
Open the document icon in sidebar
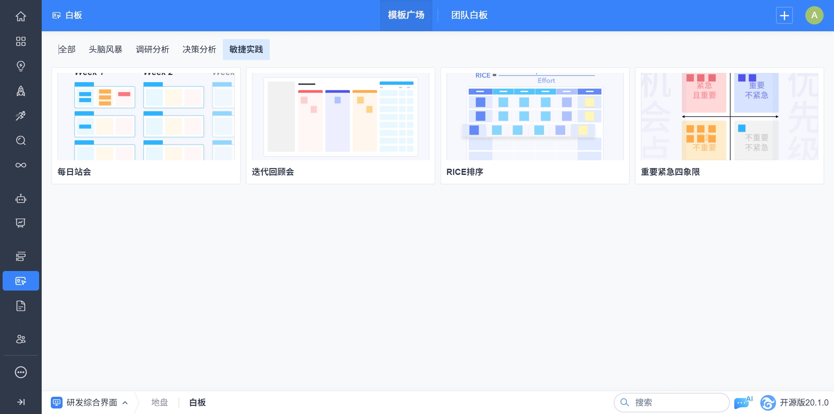21,306
